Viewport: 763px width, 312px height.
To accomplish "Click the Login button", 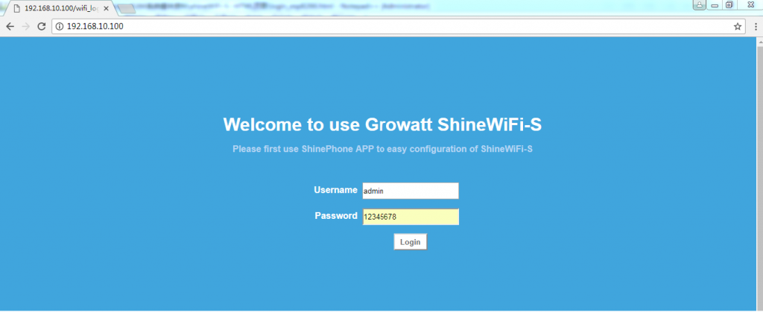I will tap(411, 242).
